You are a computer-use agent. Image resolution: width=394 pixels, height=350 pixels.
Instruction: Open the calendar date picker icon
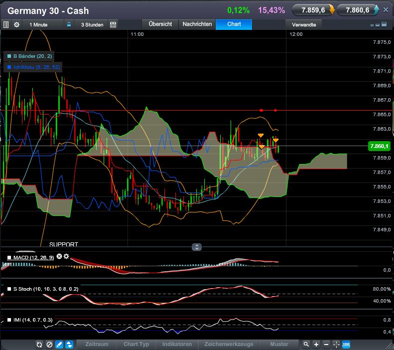[x=113, y=24]
